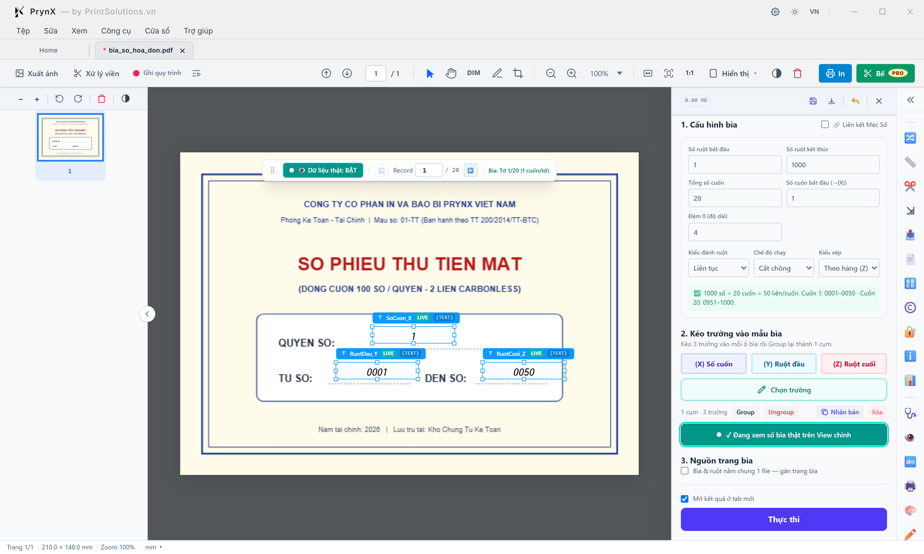Open the Kiểu xếp Theo hàng dropdown
This screenshot has width=924, height=554.
(x=849, y=268)
